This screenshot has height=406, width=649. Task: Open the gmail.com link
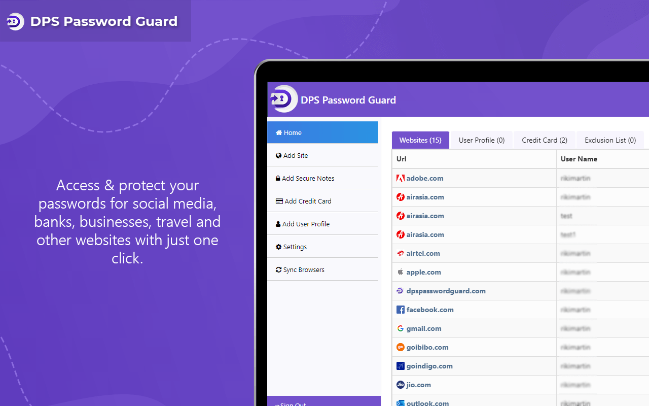[424, 328]
